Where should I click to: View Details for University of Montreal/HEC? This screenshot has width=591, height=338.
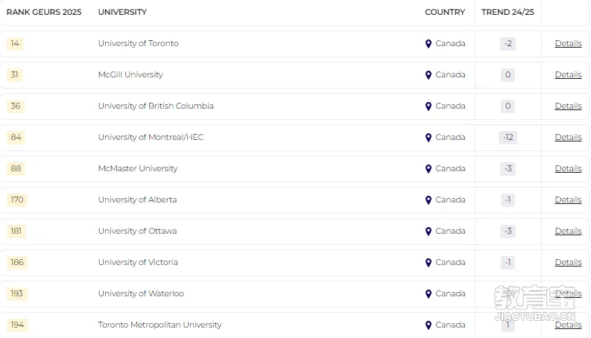point(568,137)
